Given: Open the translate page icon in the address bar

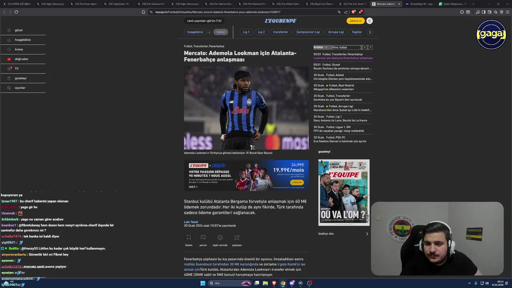Looking at the screenshot, I should tap(339, 12).
